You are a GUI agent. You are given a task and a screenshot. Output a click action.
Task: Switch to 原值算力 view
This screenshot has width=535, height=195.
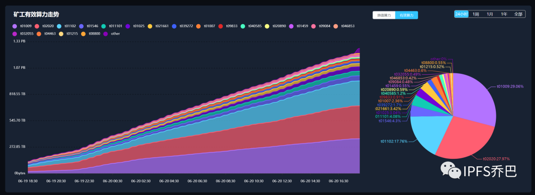pyautogui.click(x=384, y=15)
